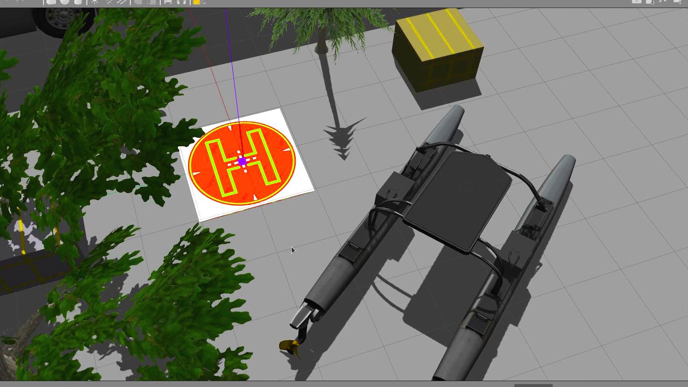Select the sphere shape tool in toolbar

64,2
